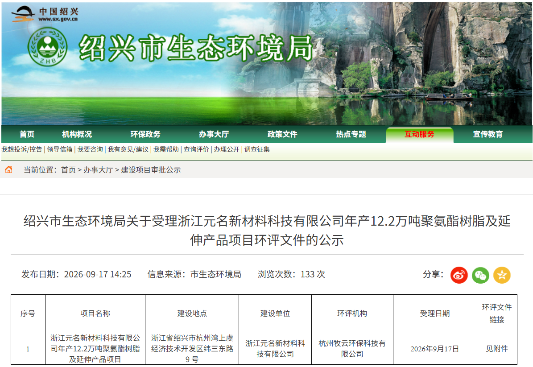Click the 领导信箱 link
Viewport: 533px width, 367px height.
point(60,149)
